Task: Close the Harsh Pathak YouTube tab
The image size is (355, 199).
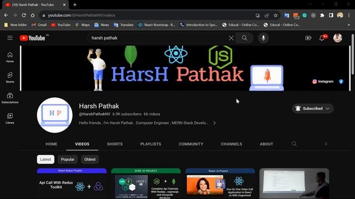Action: (x=64, y=5)
